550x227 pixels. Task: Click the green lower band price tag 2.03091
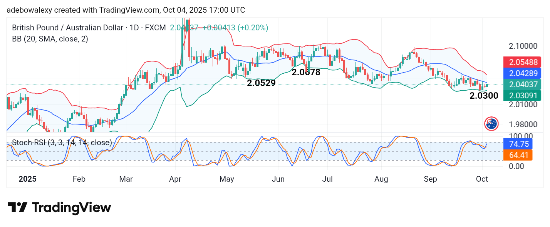coord(522,95)
